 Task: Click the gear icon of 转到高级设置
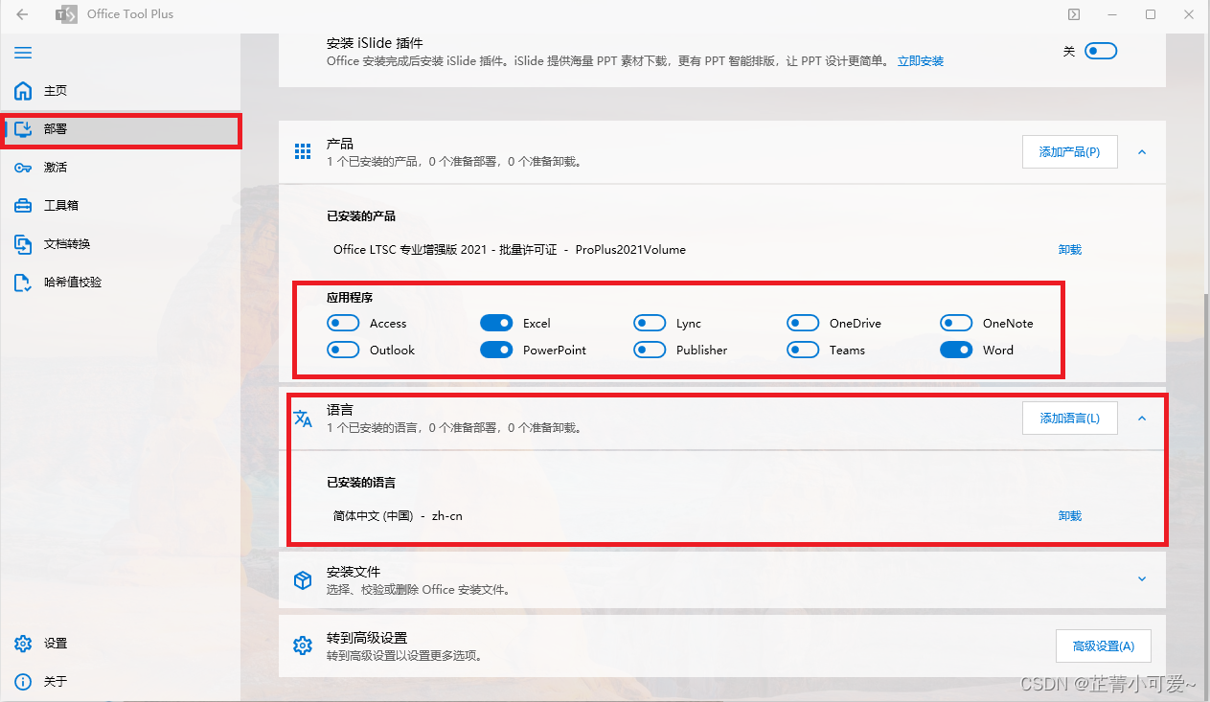click(x=303, y=645)
